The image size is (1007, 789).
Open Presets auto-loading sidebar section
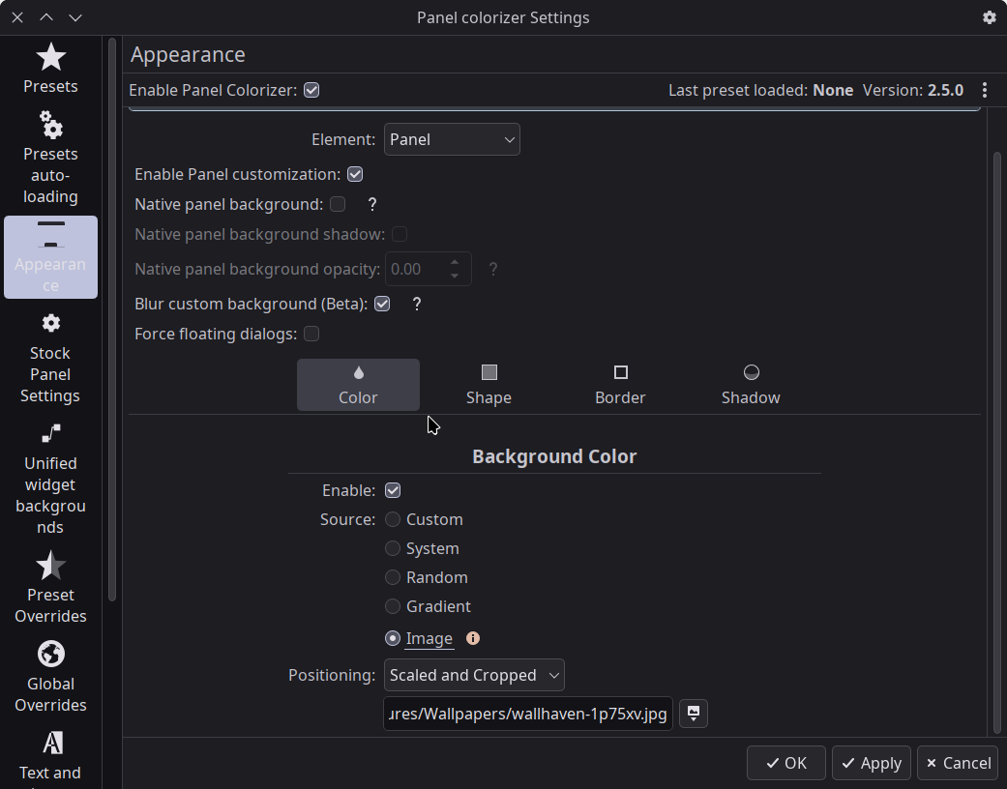[x=50, y=157]
